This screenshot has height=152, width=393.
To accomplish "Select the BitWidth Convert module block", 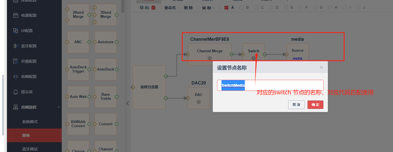I will click(78, 124).
